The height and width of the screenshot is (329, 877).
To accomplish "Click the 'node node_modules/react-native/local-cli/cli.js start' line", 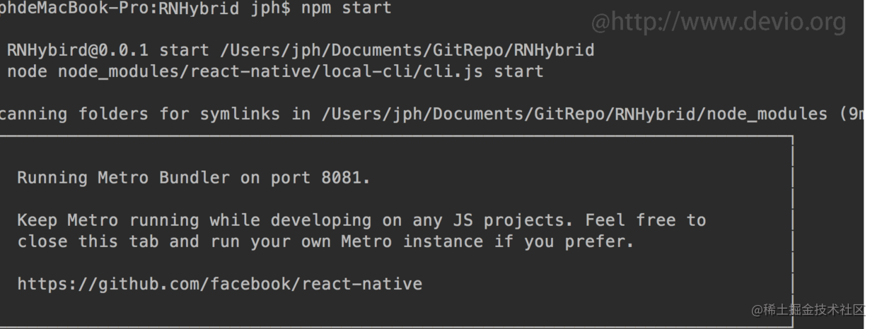I will (x=275, y=71).
